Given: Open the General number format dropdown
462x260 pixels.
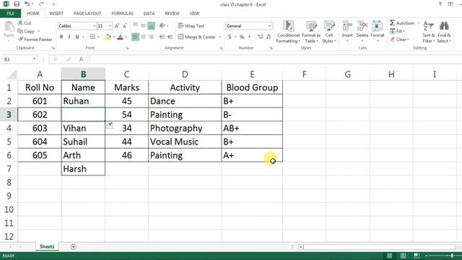Looking at the screenshot, I should 269,26.
